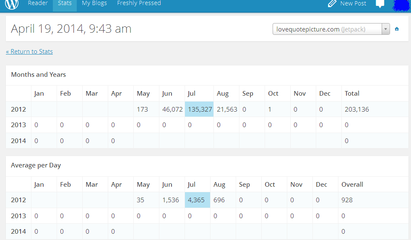Click the Average per Day heading
411x240 pixels.
tap(36, 165)
